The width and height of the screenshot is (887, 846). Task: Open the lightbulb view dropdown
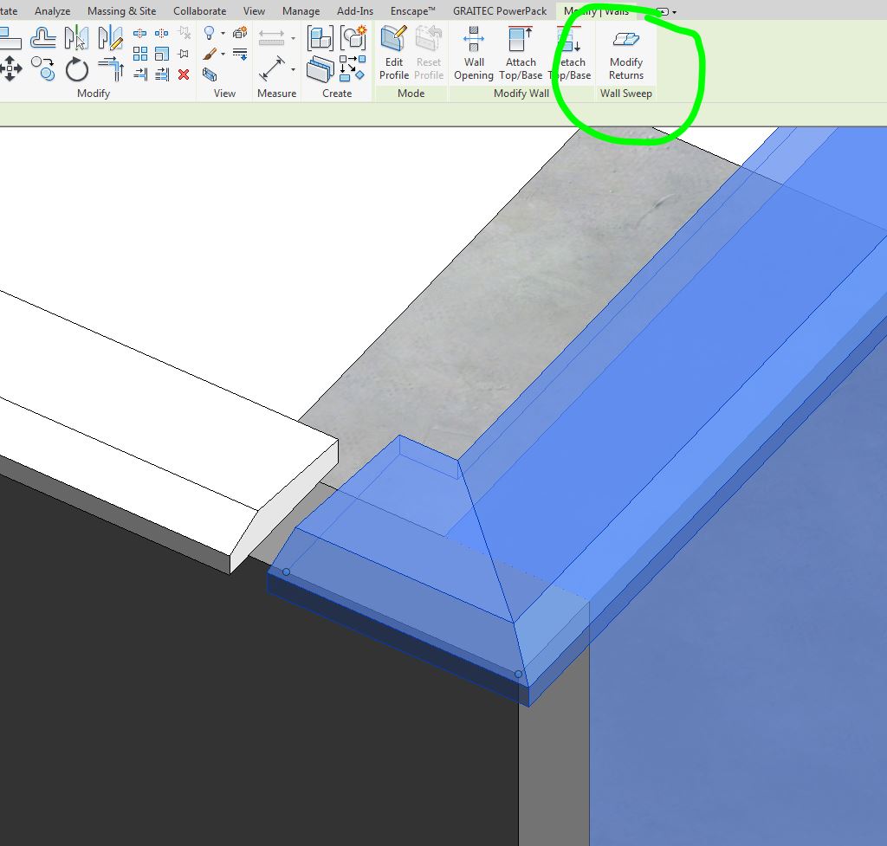pyautogui.click(x=223, y=33)
